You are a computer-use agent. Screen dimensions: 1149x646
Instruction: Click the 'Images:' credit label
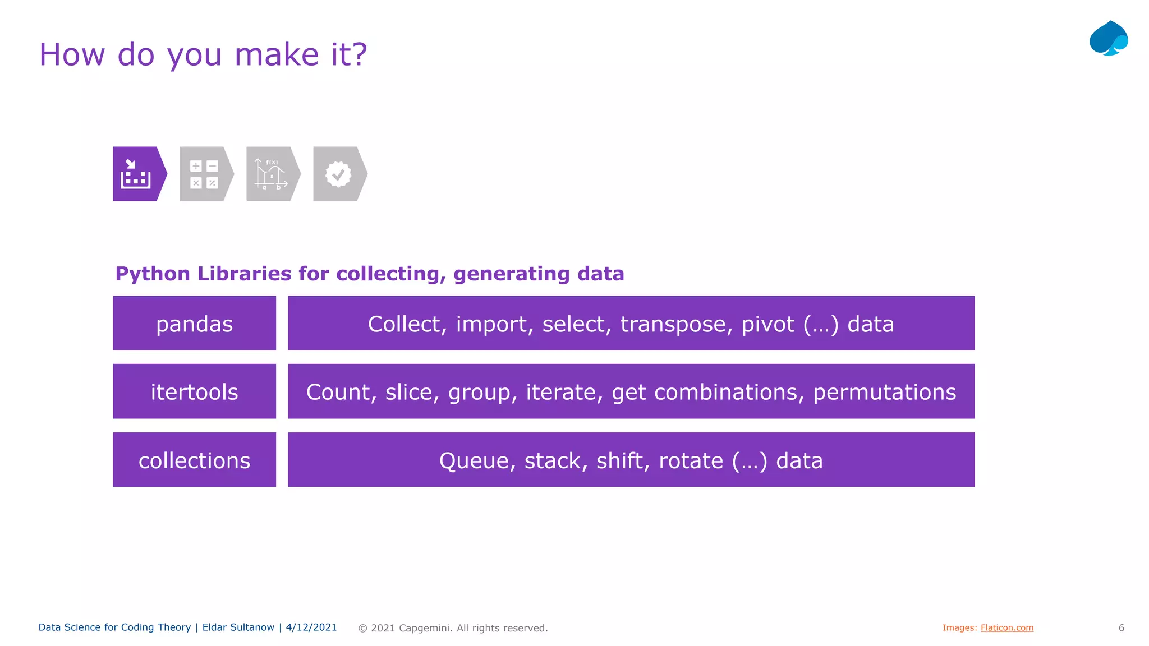pyautogui.click(x=959, y=627)
